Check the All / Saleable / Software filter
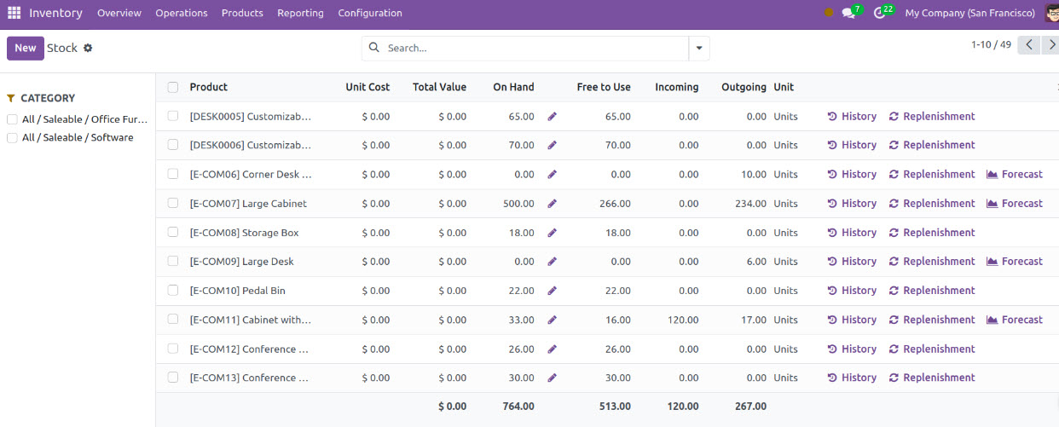This screenshot has height=427, width=1059. [12, 138]
